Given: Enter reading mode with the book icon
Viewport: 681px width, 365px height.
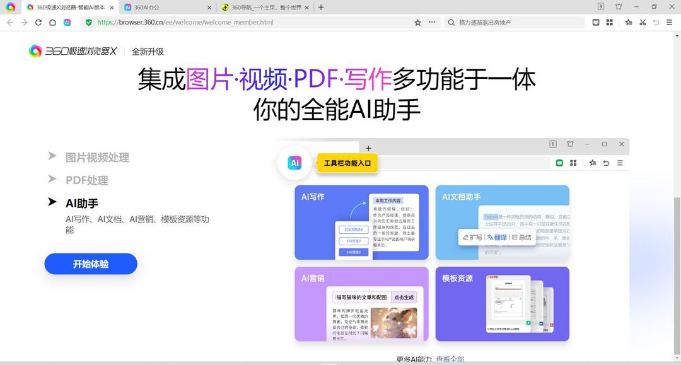Looking at the screenshot, I should 596,22.
